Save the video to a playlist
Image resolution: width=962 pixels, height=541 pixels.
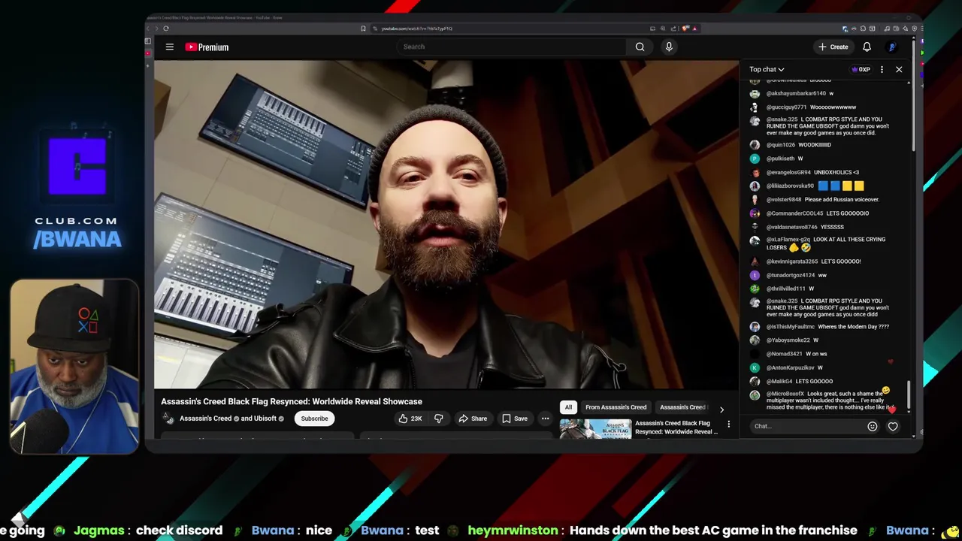[x=515, y=419]
